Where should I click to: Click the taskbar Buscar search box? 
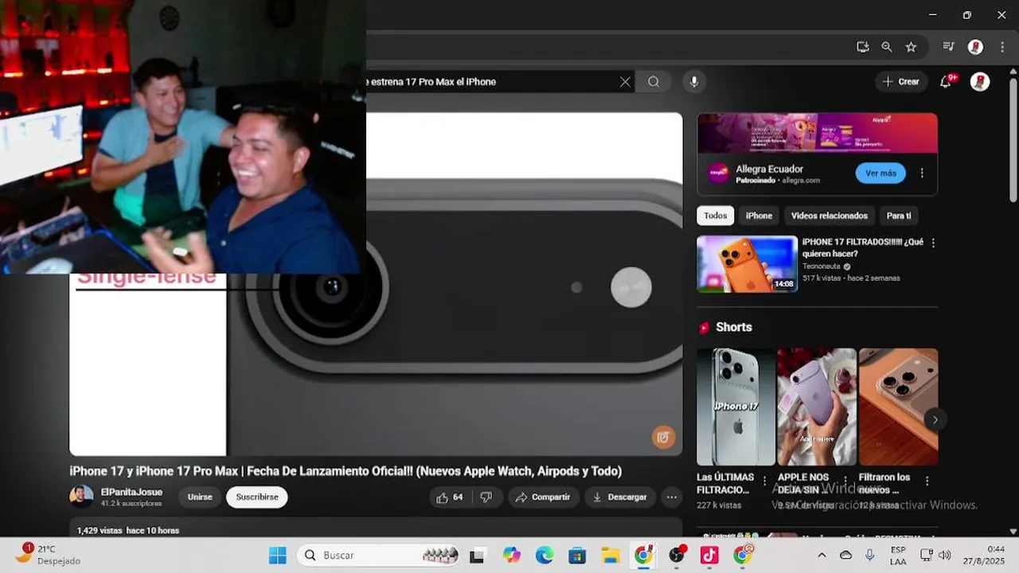[x=380, y=555]
